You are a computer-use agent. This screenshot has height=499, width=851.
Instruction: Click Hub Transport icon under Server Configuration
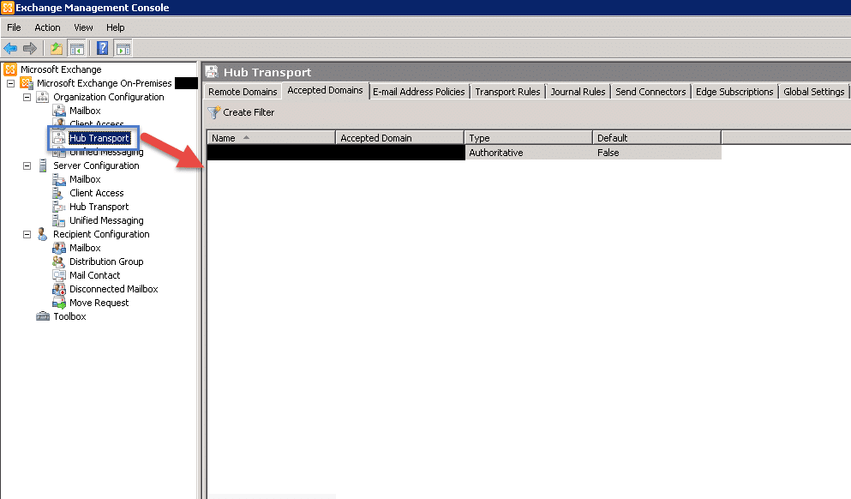point(59,207)
